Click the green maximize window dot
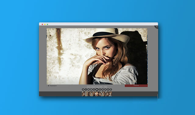Screen dimensions: 195x115 (x=48, y=25)
